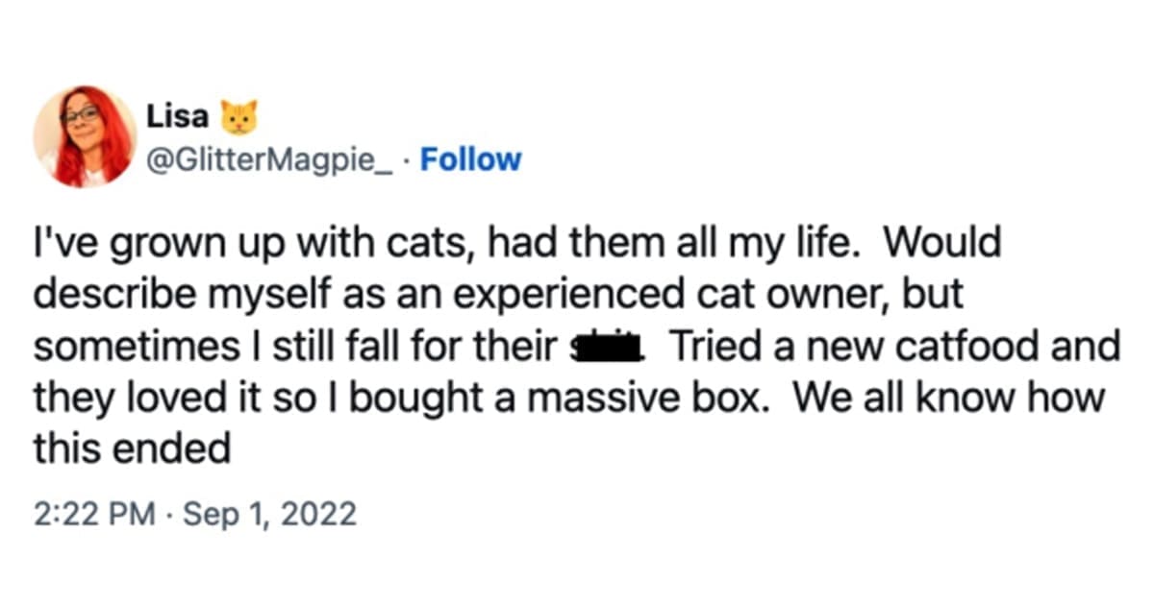Click the dot separator before Follow

tap(409, 159)
